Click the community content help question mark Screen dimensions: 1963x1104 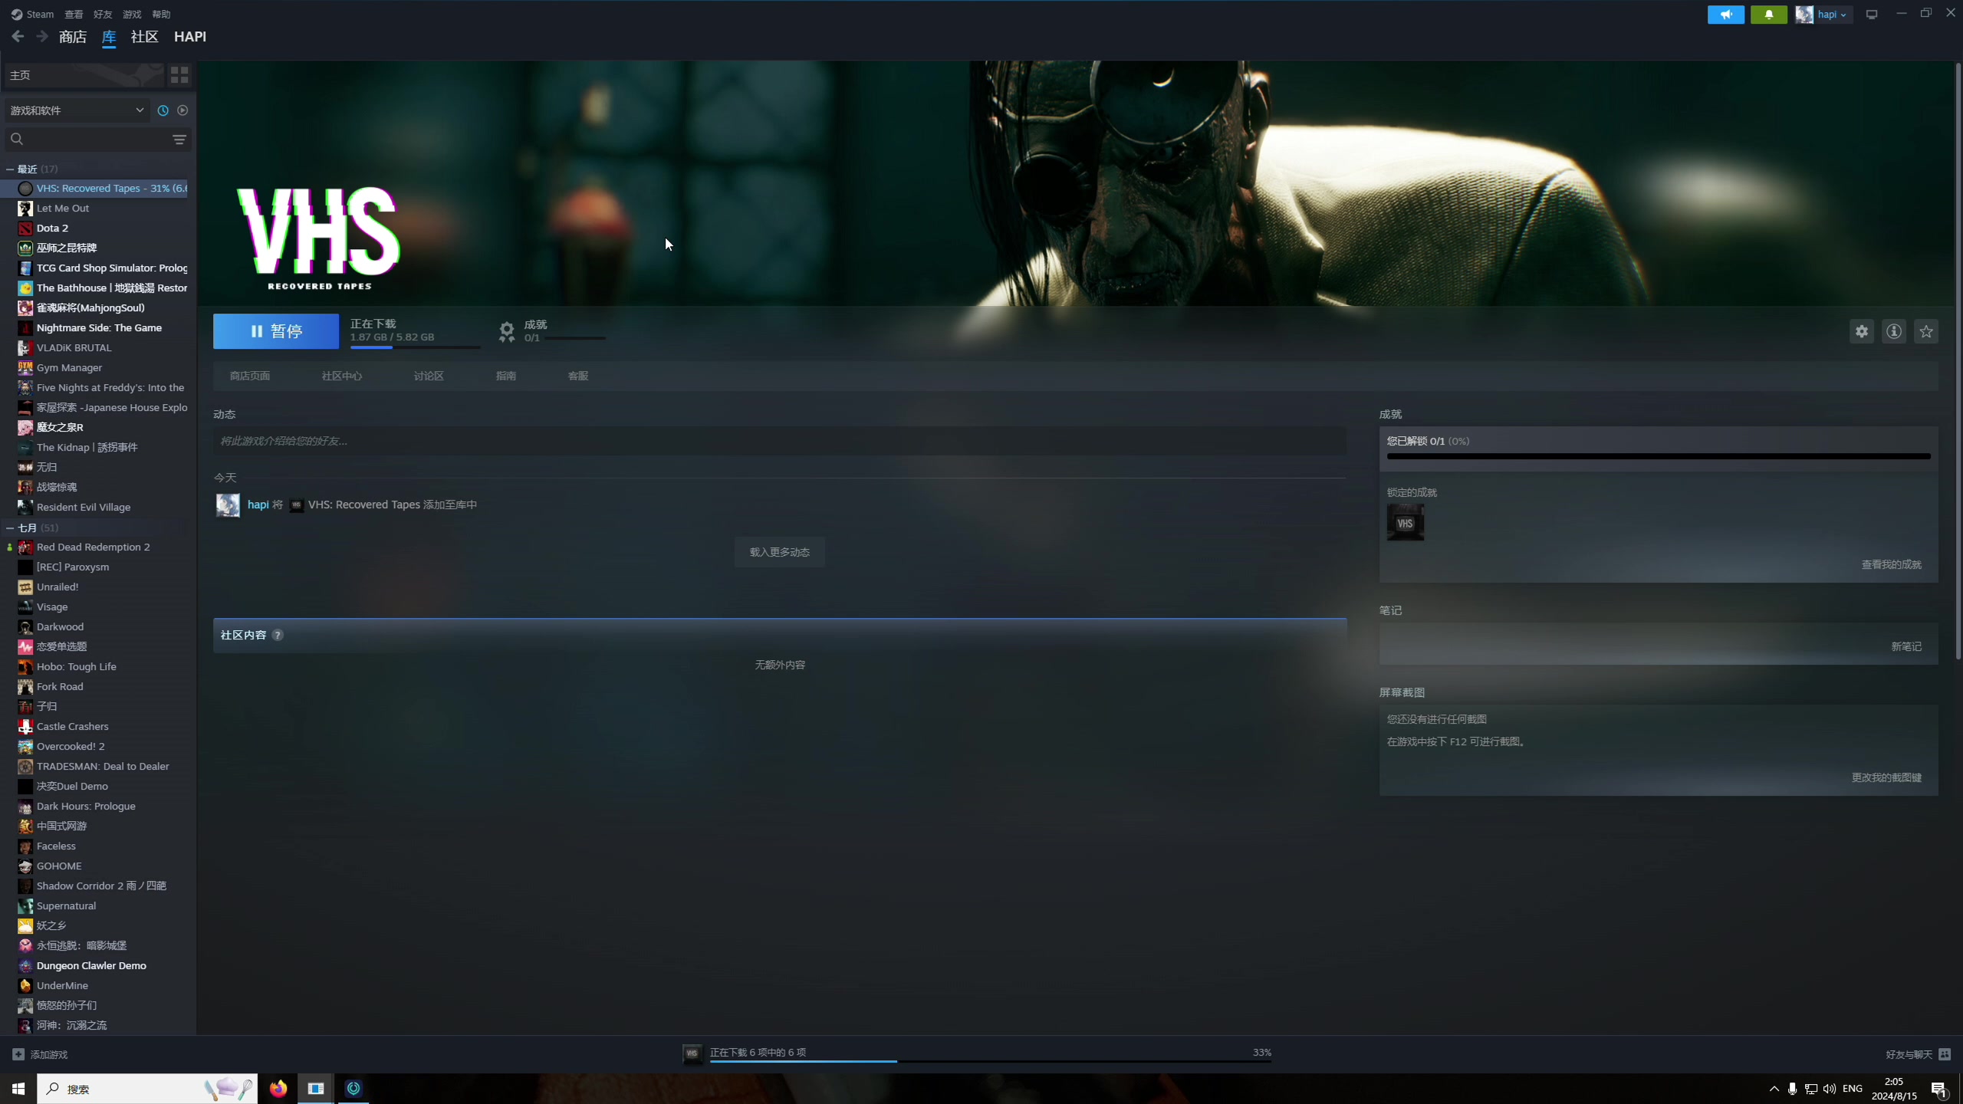click(278, 635)
